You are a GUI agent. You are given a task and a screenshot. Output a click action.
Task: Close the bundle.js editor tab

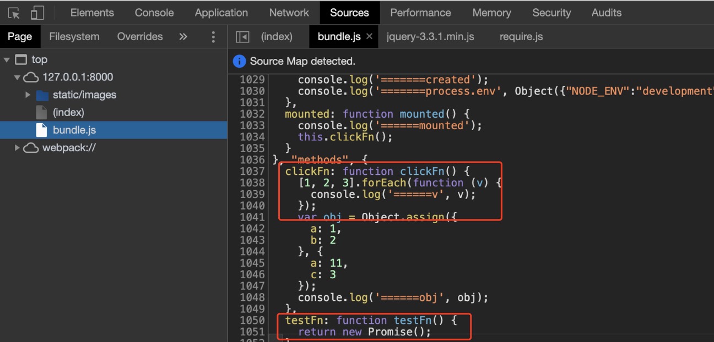click(x=369, y=36)
